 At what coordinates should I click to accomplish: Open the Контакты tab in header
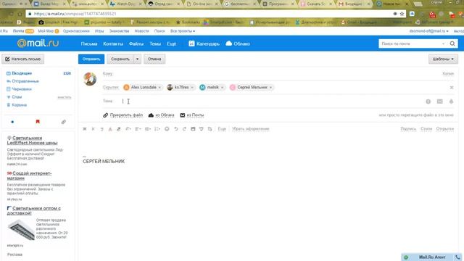(113, 43)
